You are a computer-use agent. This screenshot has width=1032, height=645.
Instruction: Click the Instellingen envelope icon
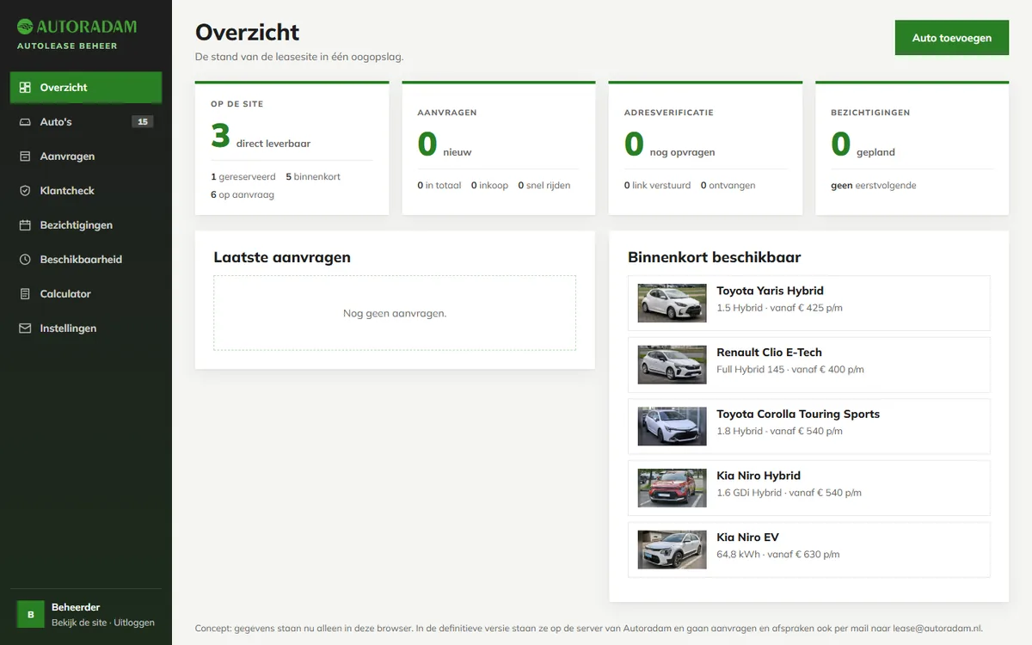pyautogui.click(x=25, y=329)
